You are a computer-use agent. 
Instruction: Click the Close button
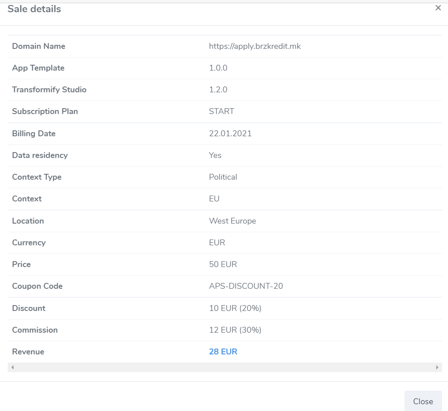pos(423,401)
